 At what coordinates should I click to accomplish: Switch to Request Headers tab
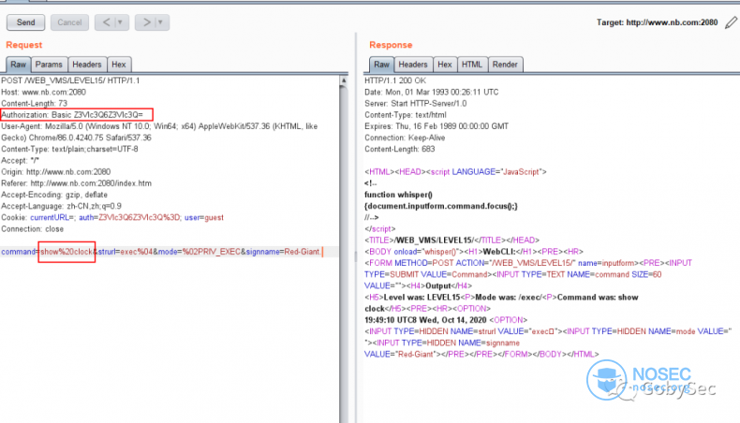87,65
